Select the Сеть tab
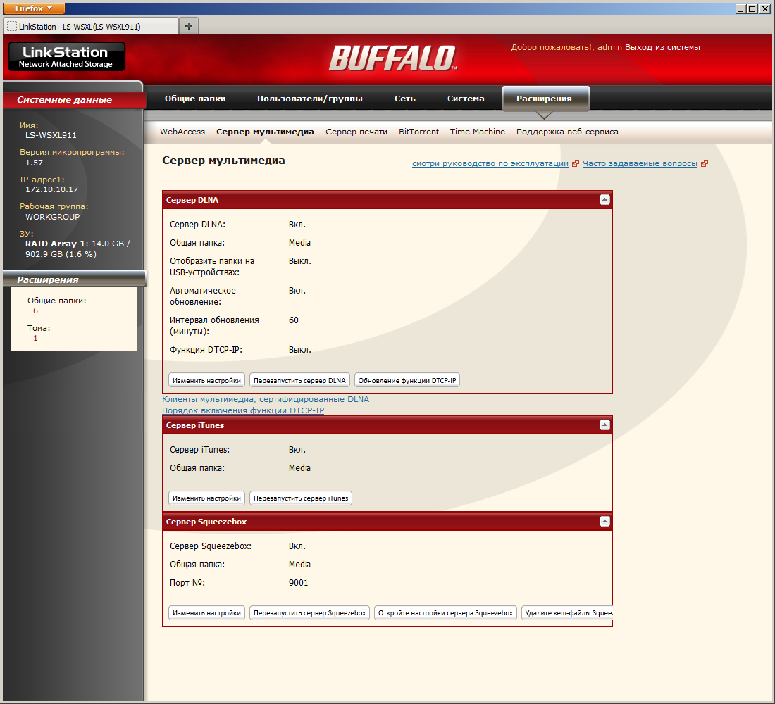Viewport: 775px width, 704px height. [x=405, y=99]
